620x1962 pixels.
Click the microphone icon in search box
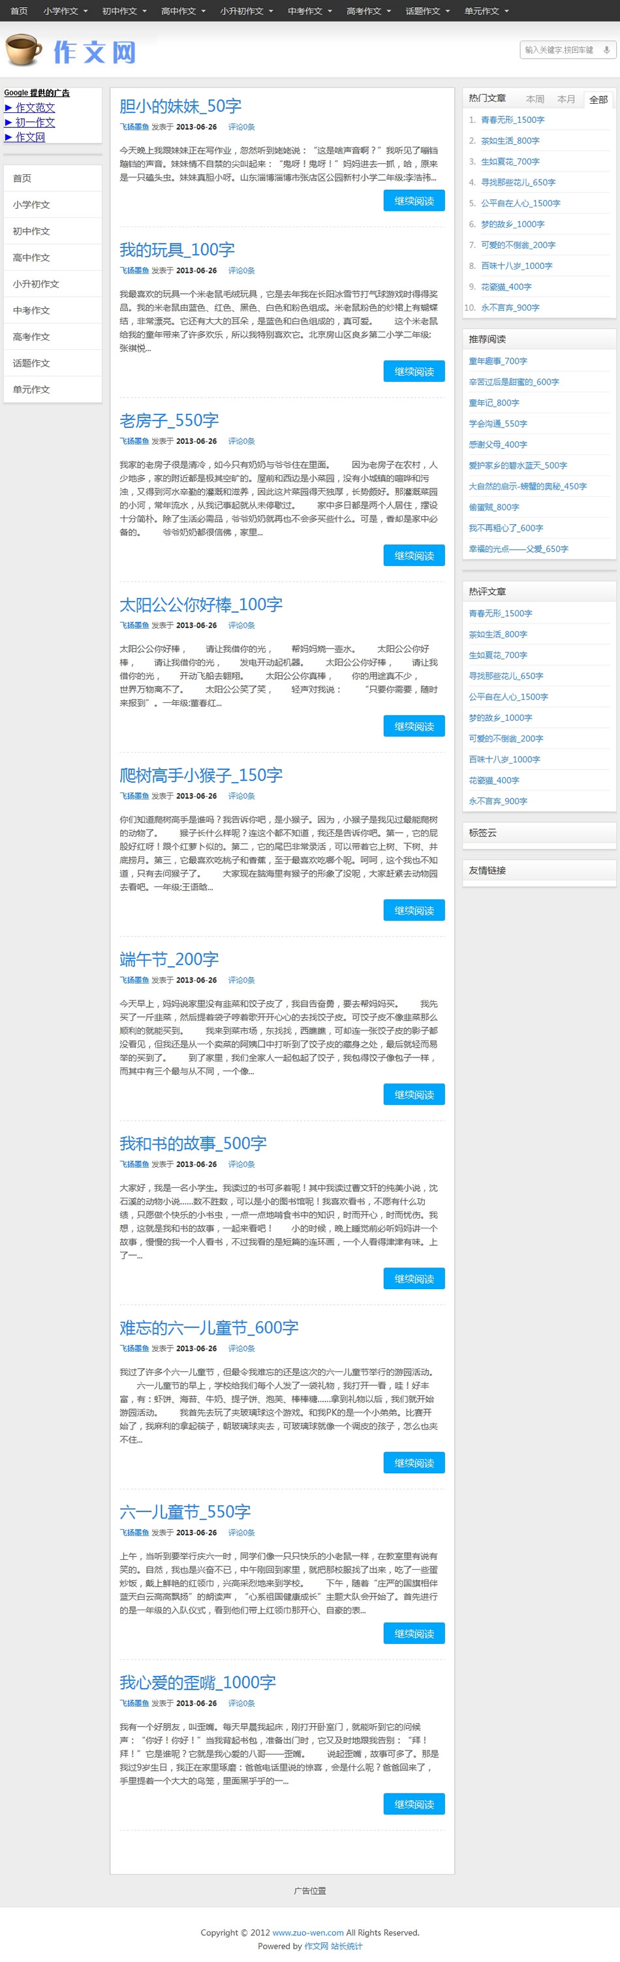[x=606, y=50]
